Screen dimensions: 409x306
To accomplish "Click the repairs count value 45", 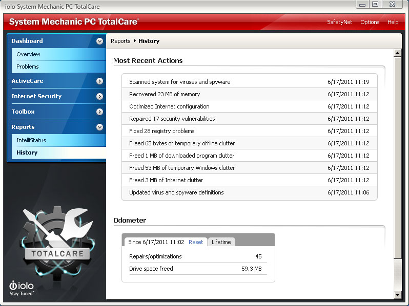I will point(258,256).
